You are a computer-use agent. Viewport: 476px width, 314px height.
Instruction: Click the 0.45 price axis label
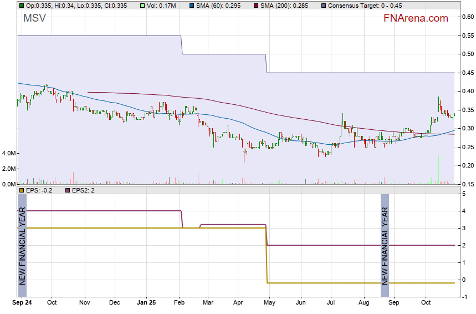pos(468,73)
